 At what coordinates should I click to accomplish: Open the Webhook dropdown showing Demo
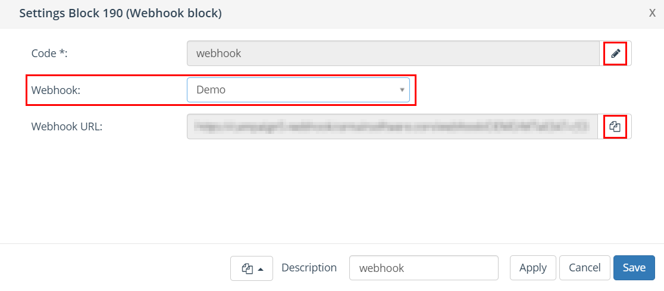297,90
